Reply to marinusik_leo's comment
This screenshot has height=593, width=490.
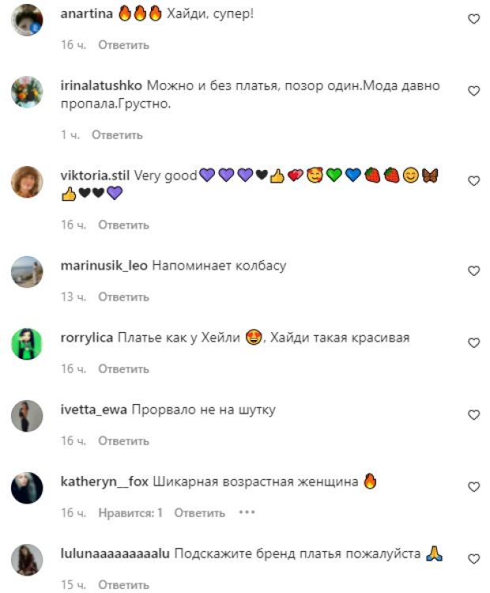coord(123,296)
